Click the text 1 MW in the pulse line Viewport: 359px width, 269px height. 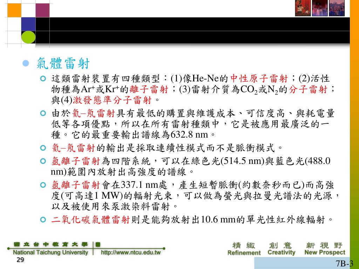click(107, 195)
